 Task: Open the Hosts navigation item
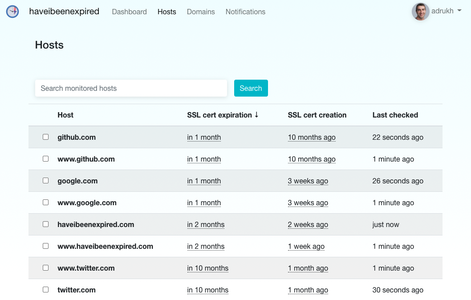(166, 12)
